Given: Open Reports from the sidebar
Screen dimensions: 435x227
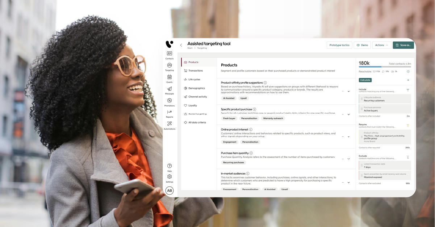Looking at the screenshot, I should tap(170, 112).
